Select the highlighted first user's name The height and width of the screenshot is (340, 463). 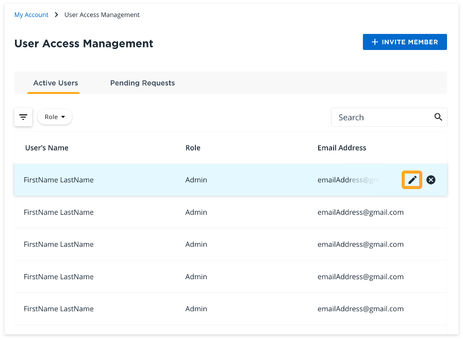click(x=59, y=180)
